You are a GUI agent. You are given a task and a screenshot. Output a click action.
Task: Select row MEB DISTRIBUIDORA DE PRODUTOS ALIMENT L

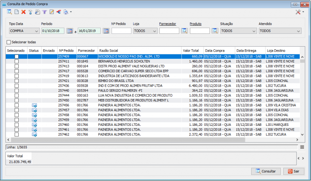pos(153,100)
